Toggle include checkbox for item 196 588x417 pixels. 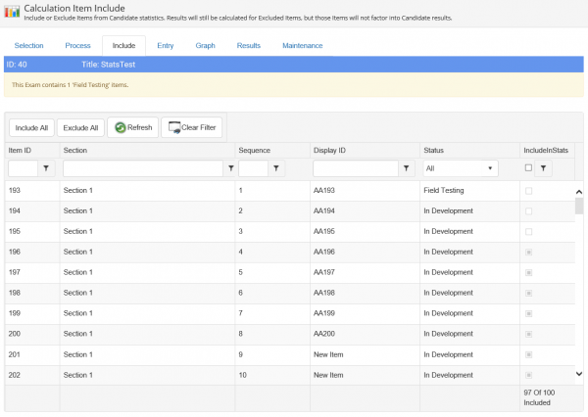(x=529, y=253)
